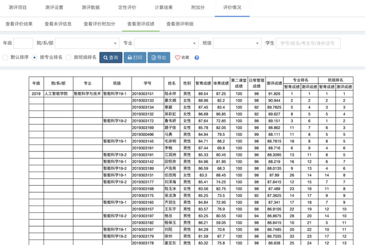This screenshot has height=245, width=376.
Task: Open the 院/系/部 dropdown
Action: coord(87,43)
